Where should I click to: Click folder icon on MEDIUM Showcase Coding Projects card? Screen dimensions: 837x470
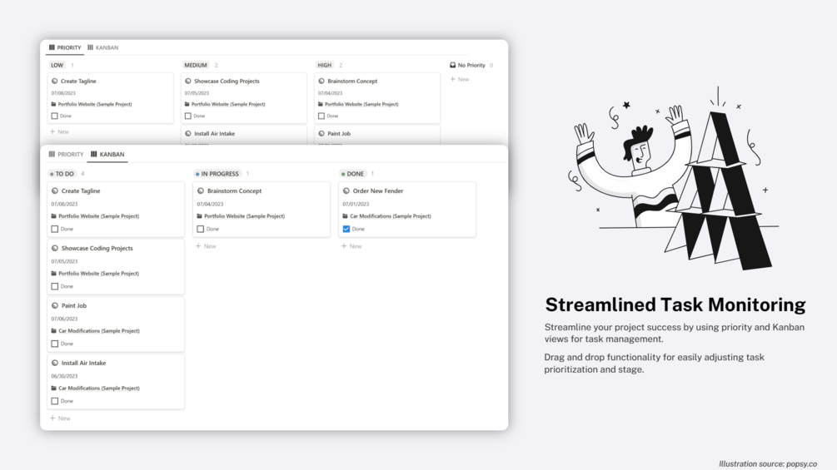click(187, 104)
